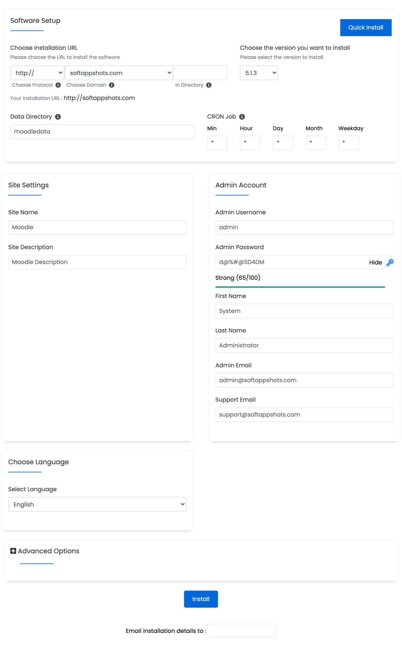Click the CRON Month field
Image resolution: width=402 pixels, height=662 pixels.
316,143
